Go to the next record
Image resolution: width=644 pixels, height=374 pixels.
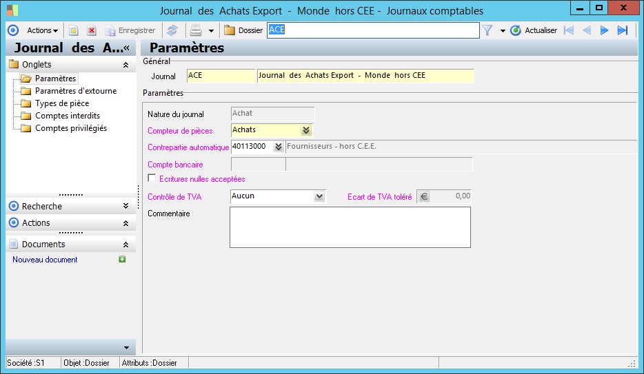604,30
